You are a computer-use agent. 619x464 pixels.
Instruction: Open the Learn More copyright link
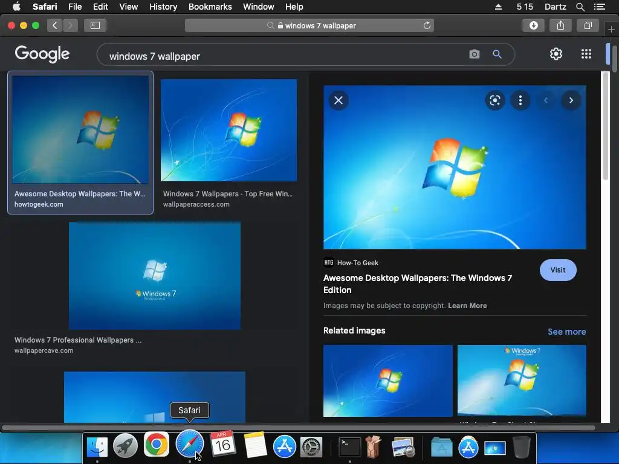467,306
